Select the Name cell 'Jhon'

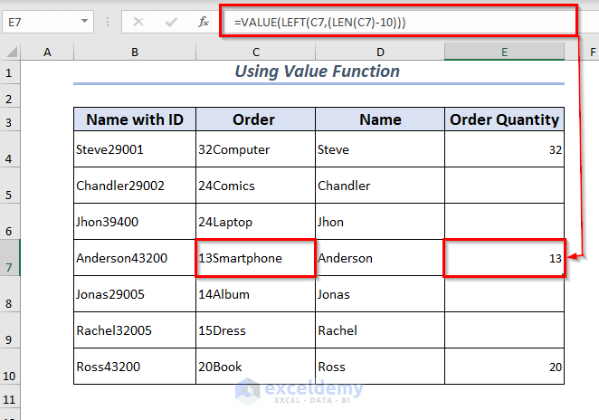click(x=380, y=222)
